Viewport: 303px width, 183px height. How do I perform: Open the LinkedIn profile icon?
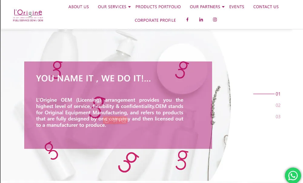[201, 19]
